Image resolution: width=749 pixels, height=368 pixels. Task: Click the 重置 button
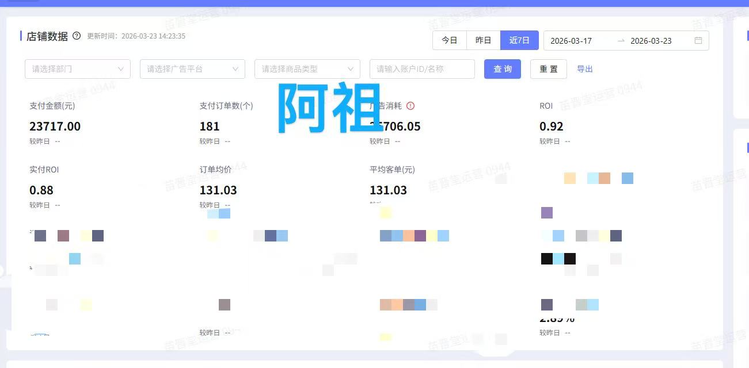tap(548, 69)
